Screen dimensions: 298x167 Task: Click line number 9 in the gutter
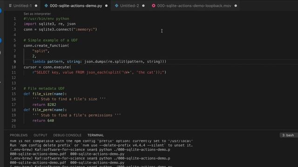tap(14, 62)
